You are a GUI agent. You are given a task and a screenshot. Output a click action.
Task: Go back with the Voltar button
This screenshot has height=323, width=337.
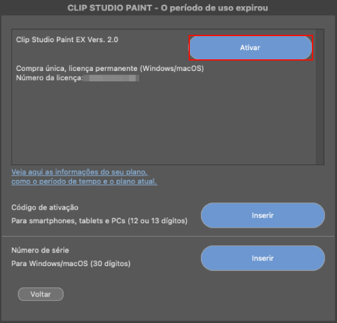41,294
